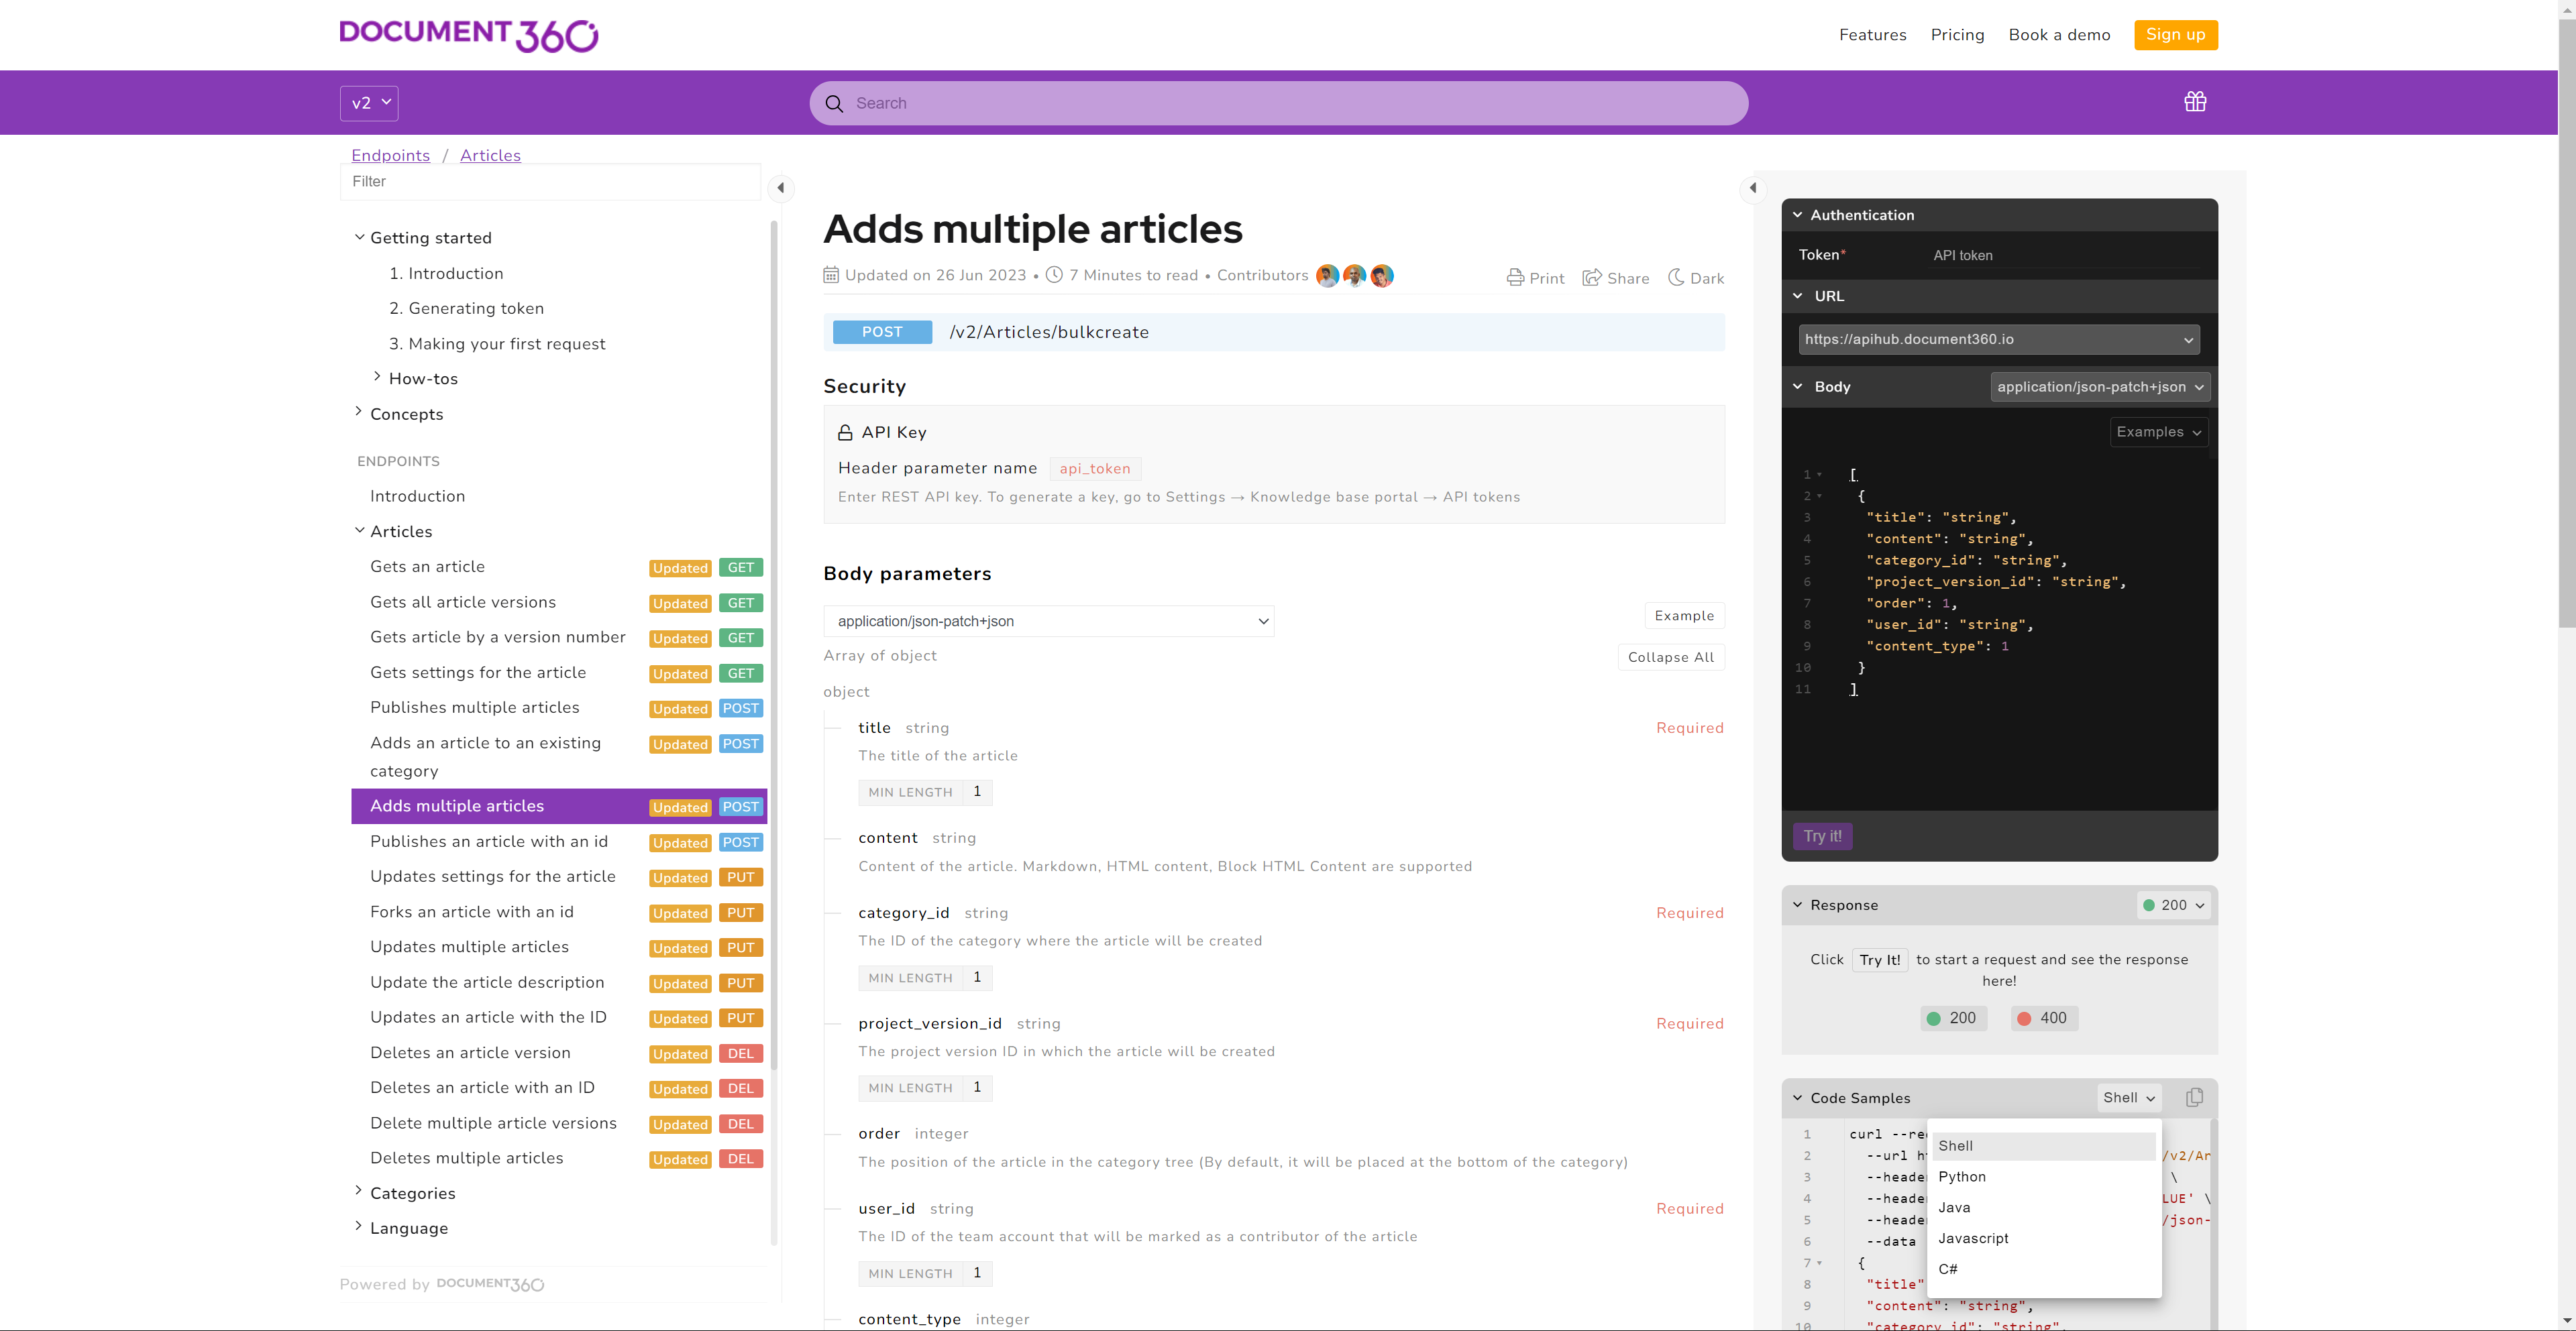Focus the Filter input field

coord(550,182)
